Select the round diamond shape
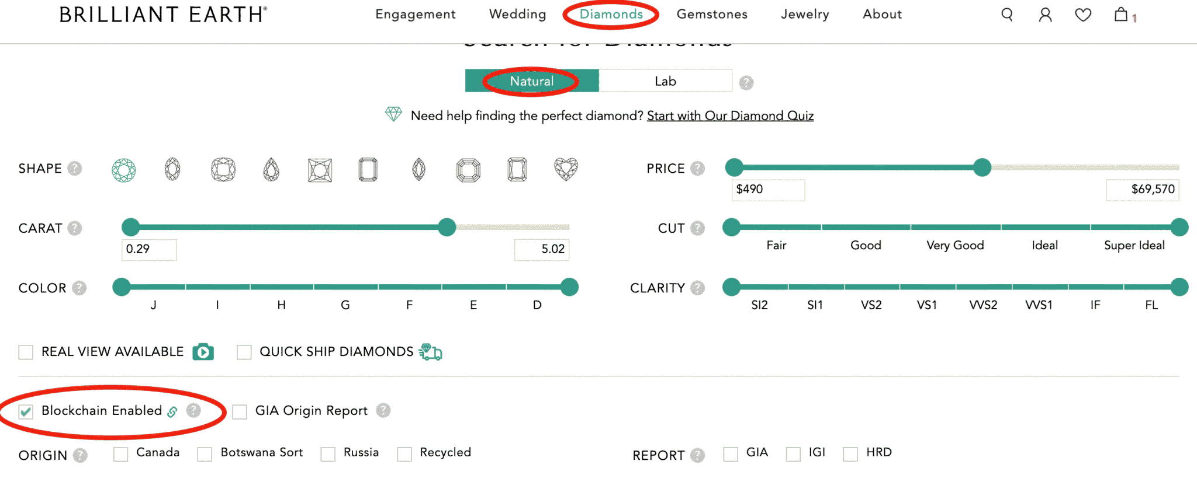The image size is (1197, 482). point(124,169)
